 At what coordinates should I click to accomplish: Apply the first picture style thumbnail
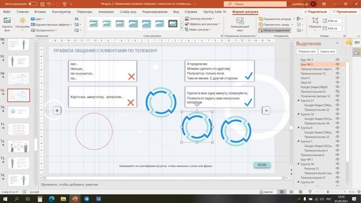pos(94,24)
